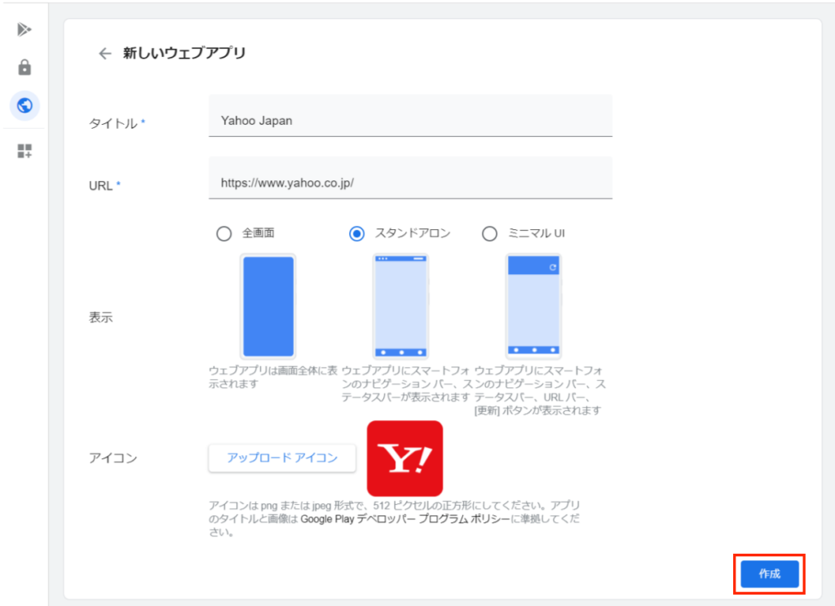Click the standalone phone preview image
Viewport: 835px width, 606px height.
click(x=400, y=307)
